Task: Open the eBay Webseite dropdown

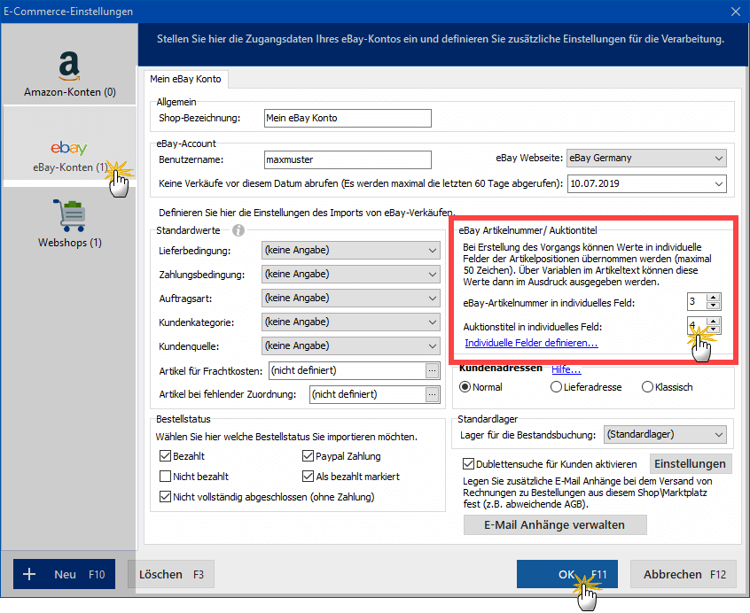Action: coord(646,159)
